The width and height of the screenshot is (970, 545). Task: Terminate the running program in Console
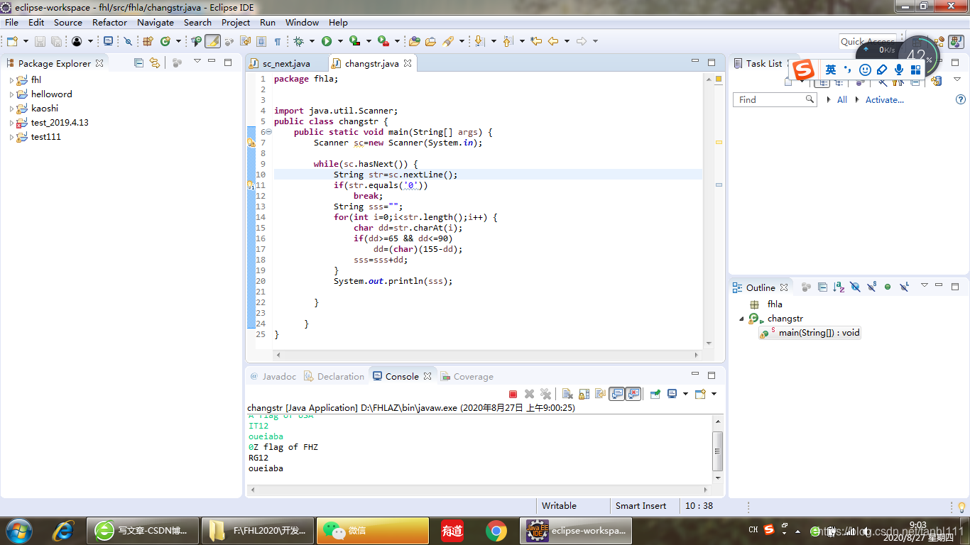pos(513,394)
